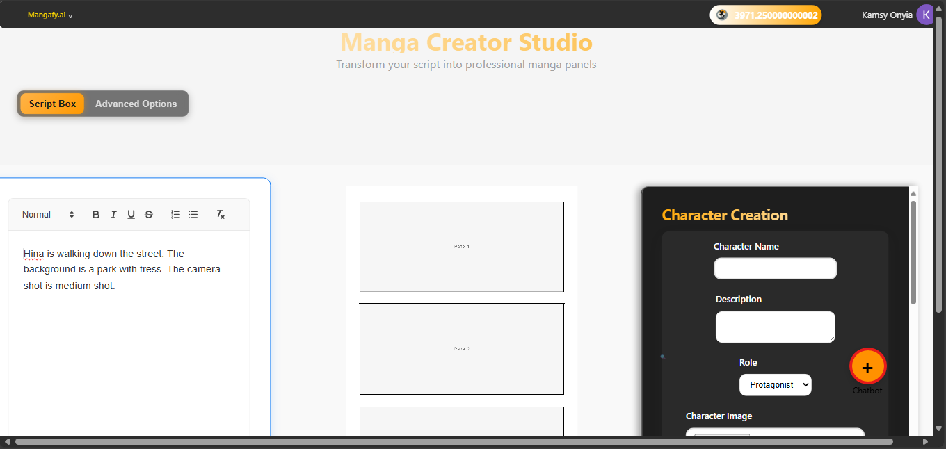
Task: Open the user avatar marked K
Action: tap(926, 14)
